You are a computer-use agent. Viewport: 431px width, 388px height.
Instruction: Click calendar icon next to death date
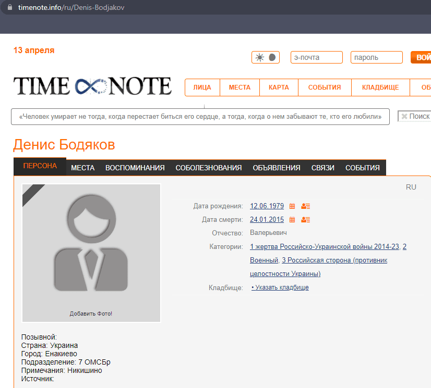click(292, 219)
